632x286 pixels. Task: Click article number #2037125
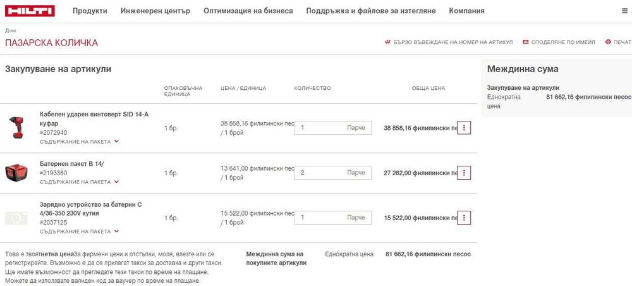click(53, 223)
